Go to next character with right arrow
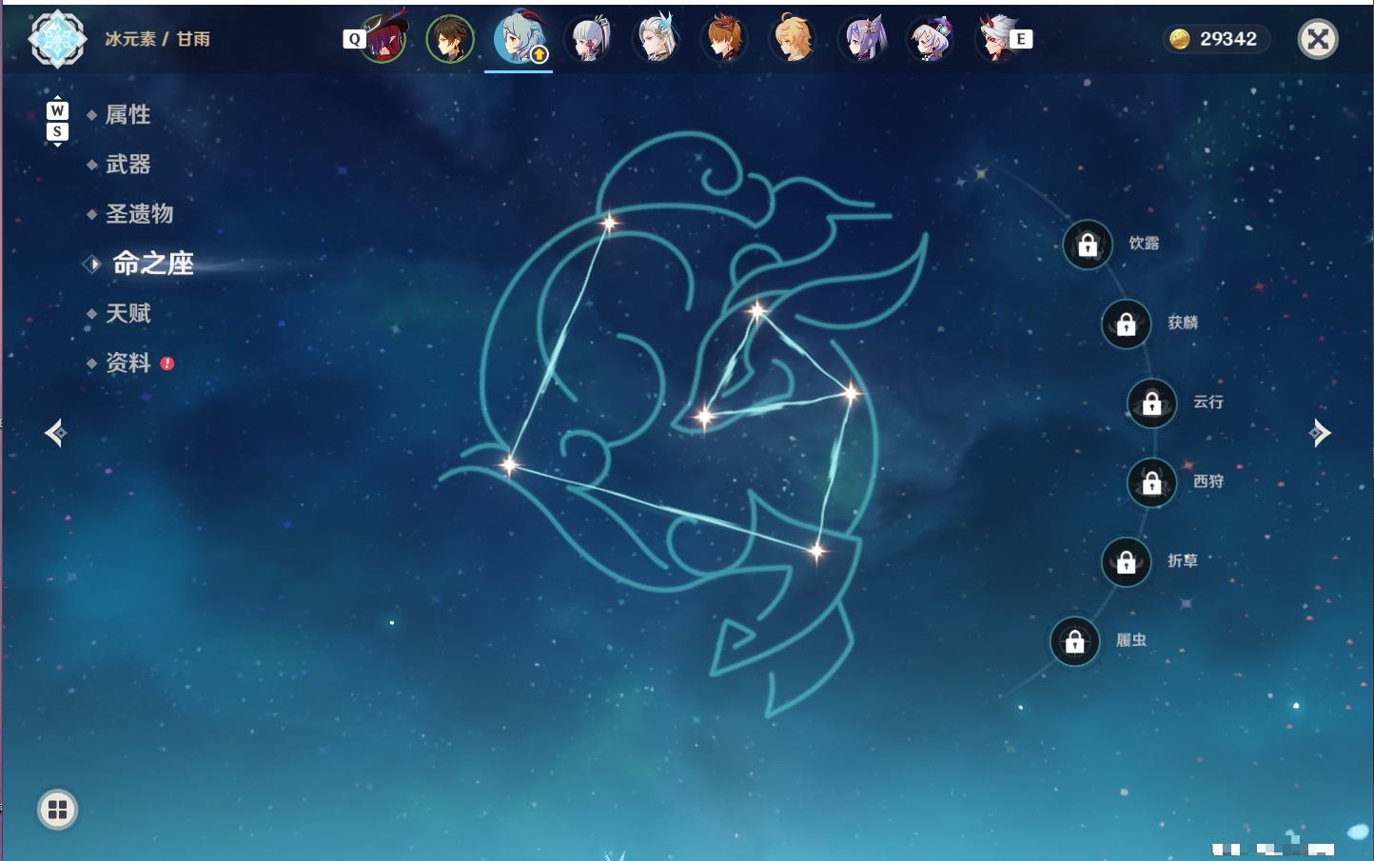This screenshot has width=1374, height=861. coord(1320,433)
